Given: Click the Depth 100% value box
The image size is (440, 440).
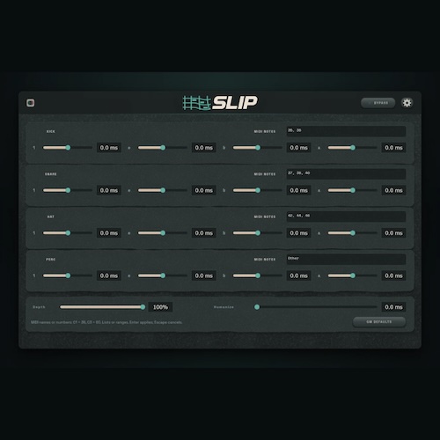Looking at the screenshot, I should point(160,307).
